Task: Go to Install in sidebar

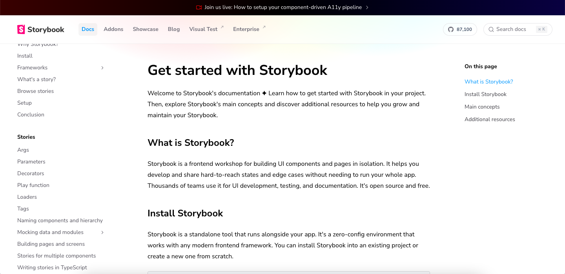Action: click(25, 56)
